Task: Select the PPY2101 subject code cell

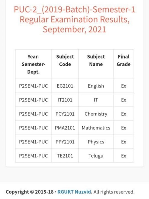Action: [x=65, y=142]
